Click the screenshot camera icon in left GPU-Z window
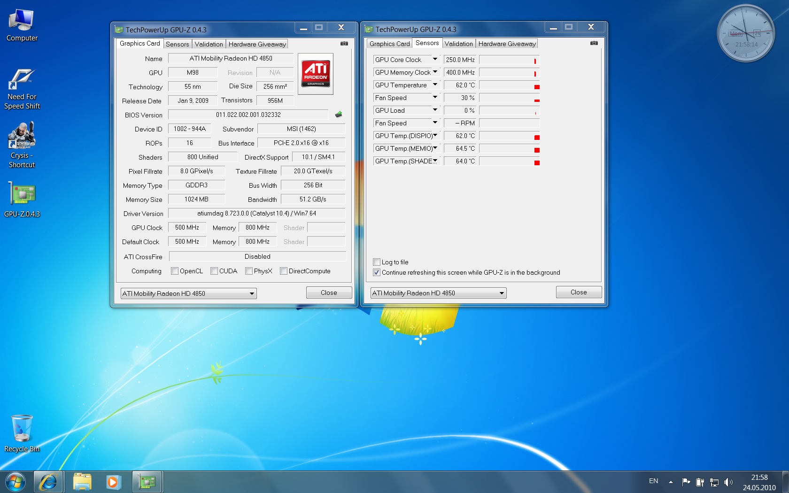This screenshot has height=493, width=789. click(x=344, y=44)
